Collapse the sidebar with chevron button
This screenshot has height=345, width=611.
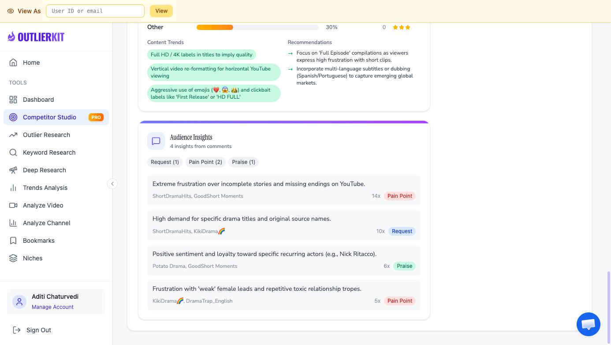[x=112, y=184]
